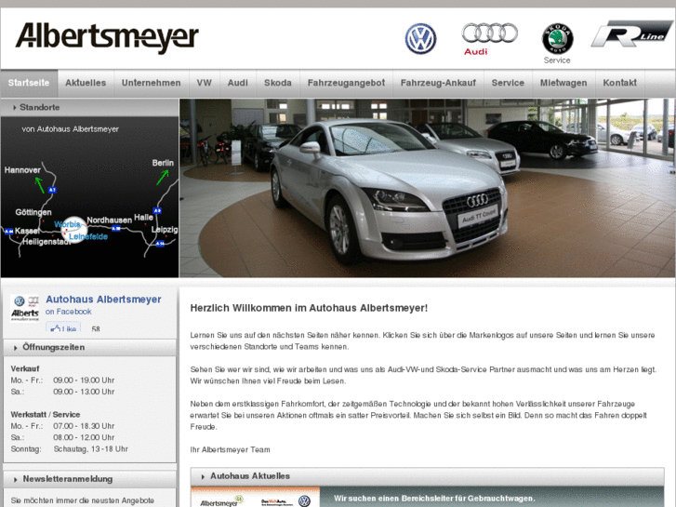The height and width of the screenshot is (507, 676).
Task: Click the Bereichsleiter für Gebrauchtwagen news headline
Action: [x=434, y=499]
